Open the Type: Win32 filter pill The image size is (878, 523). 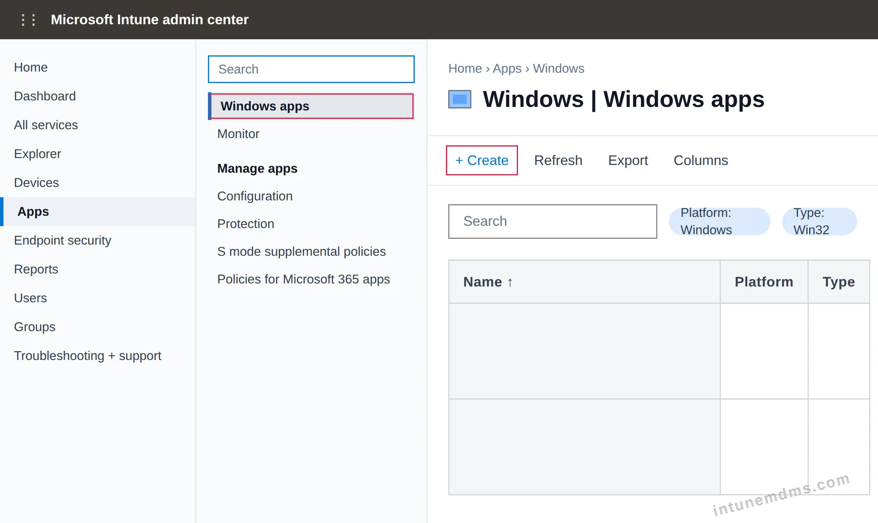pyautogui.click(x=819, y=222)
